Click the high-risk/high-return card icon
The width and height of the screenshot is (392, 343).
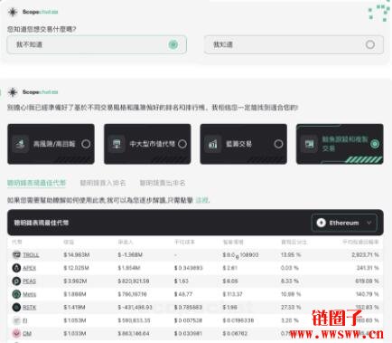coord(20,144)
